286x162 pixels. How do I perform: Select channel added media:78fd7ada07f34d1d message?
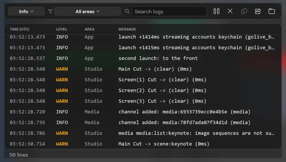click(184, 122)
